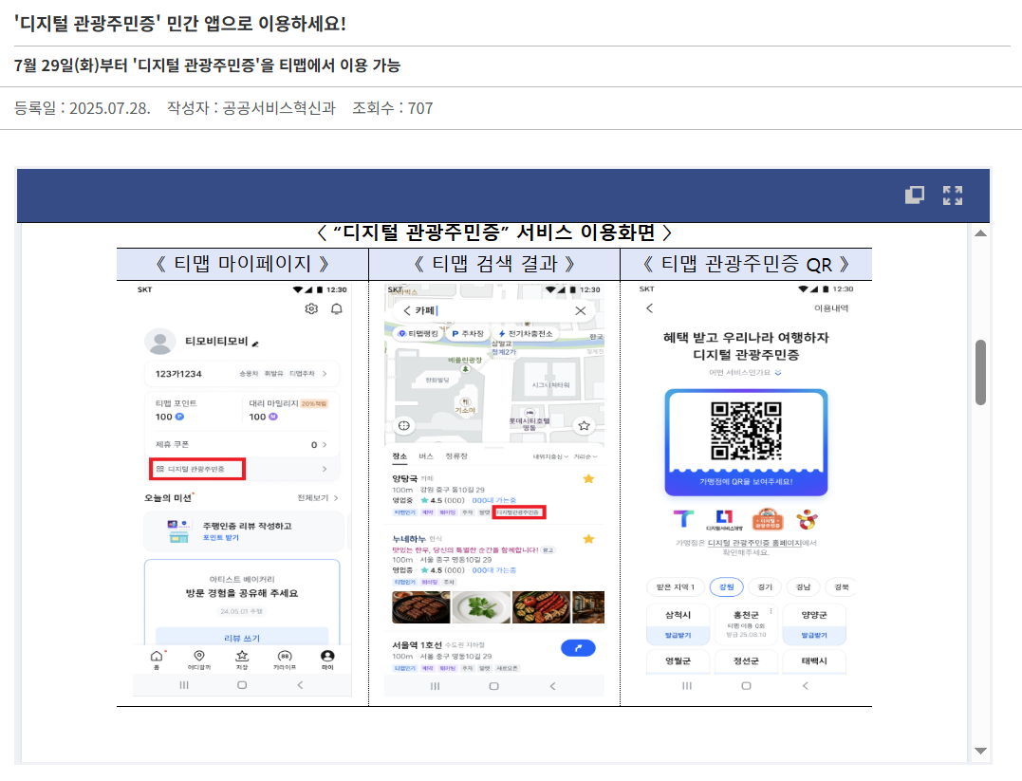Click the viewer's vertical scrollbar thumb
Screen dimensions: 1022x781
pyautogui.click(x=980, y=372)
